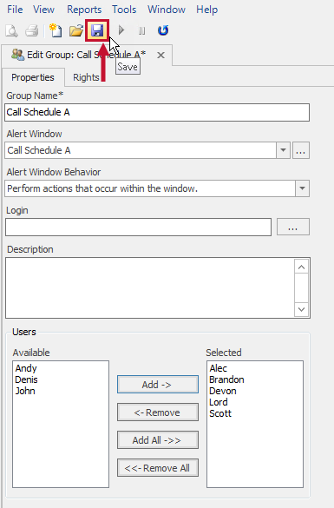Click the ellipsis button beside Alert Window
Screen dimensions: 334x508
301,150
